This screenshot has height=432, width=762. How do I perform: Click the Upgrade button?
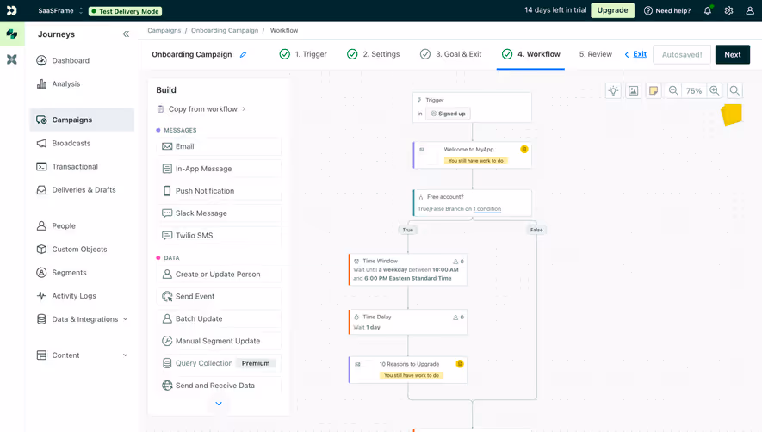click(612, 10)
